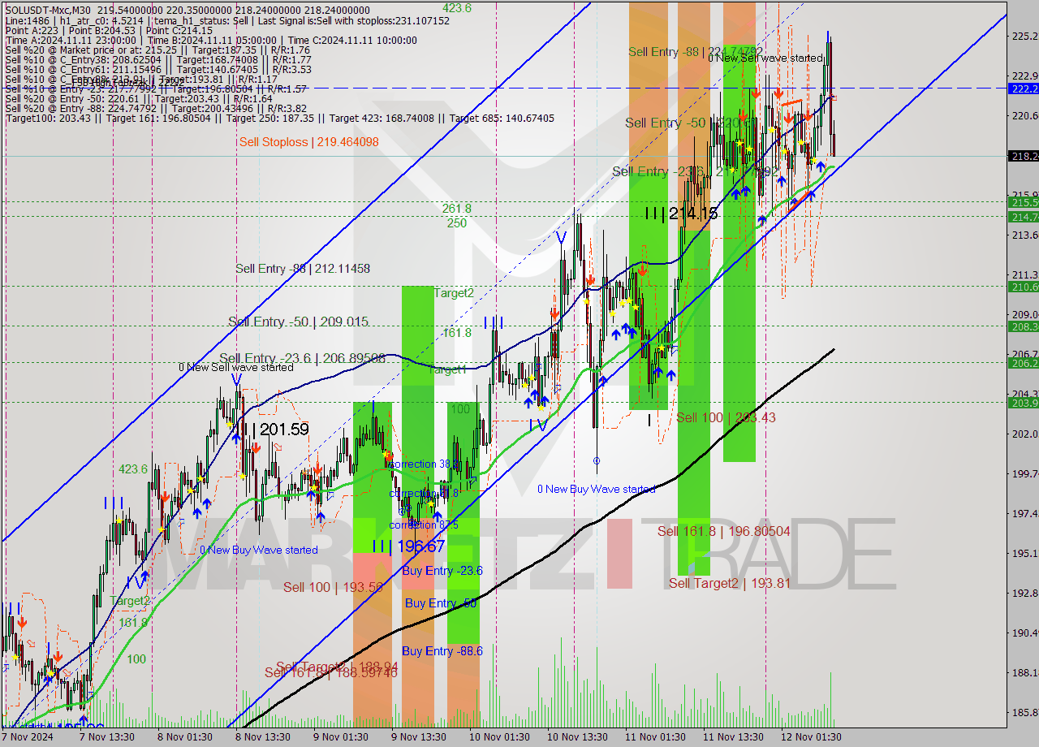The width and height of the screenshot is (1039, 747).
Task: Select the 'I I | 201.59' wave label
Action: click(275, 429)
